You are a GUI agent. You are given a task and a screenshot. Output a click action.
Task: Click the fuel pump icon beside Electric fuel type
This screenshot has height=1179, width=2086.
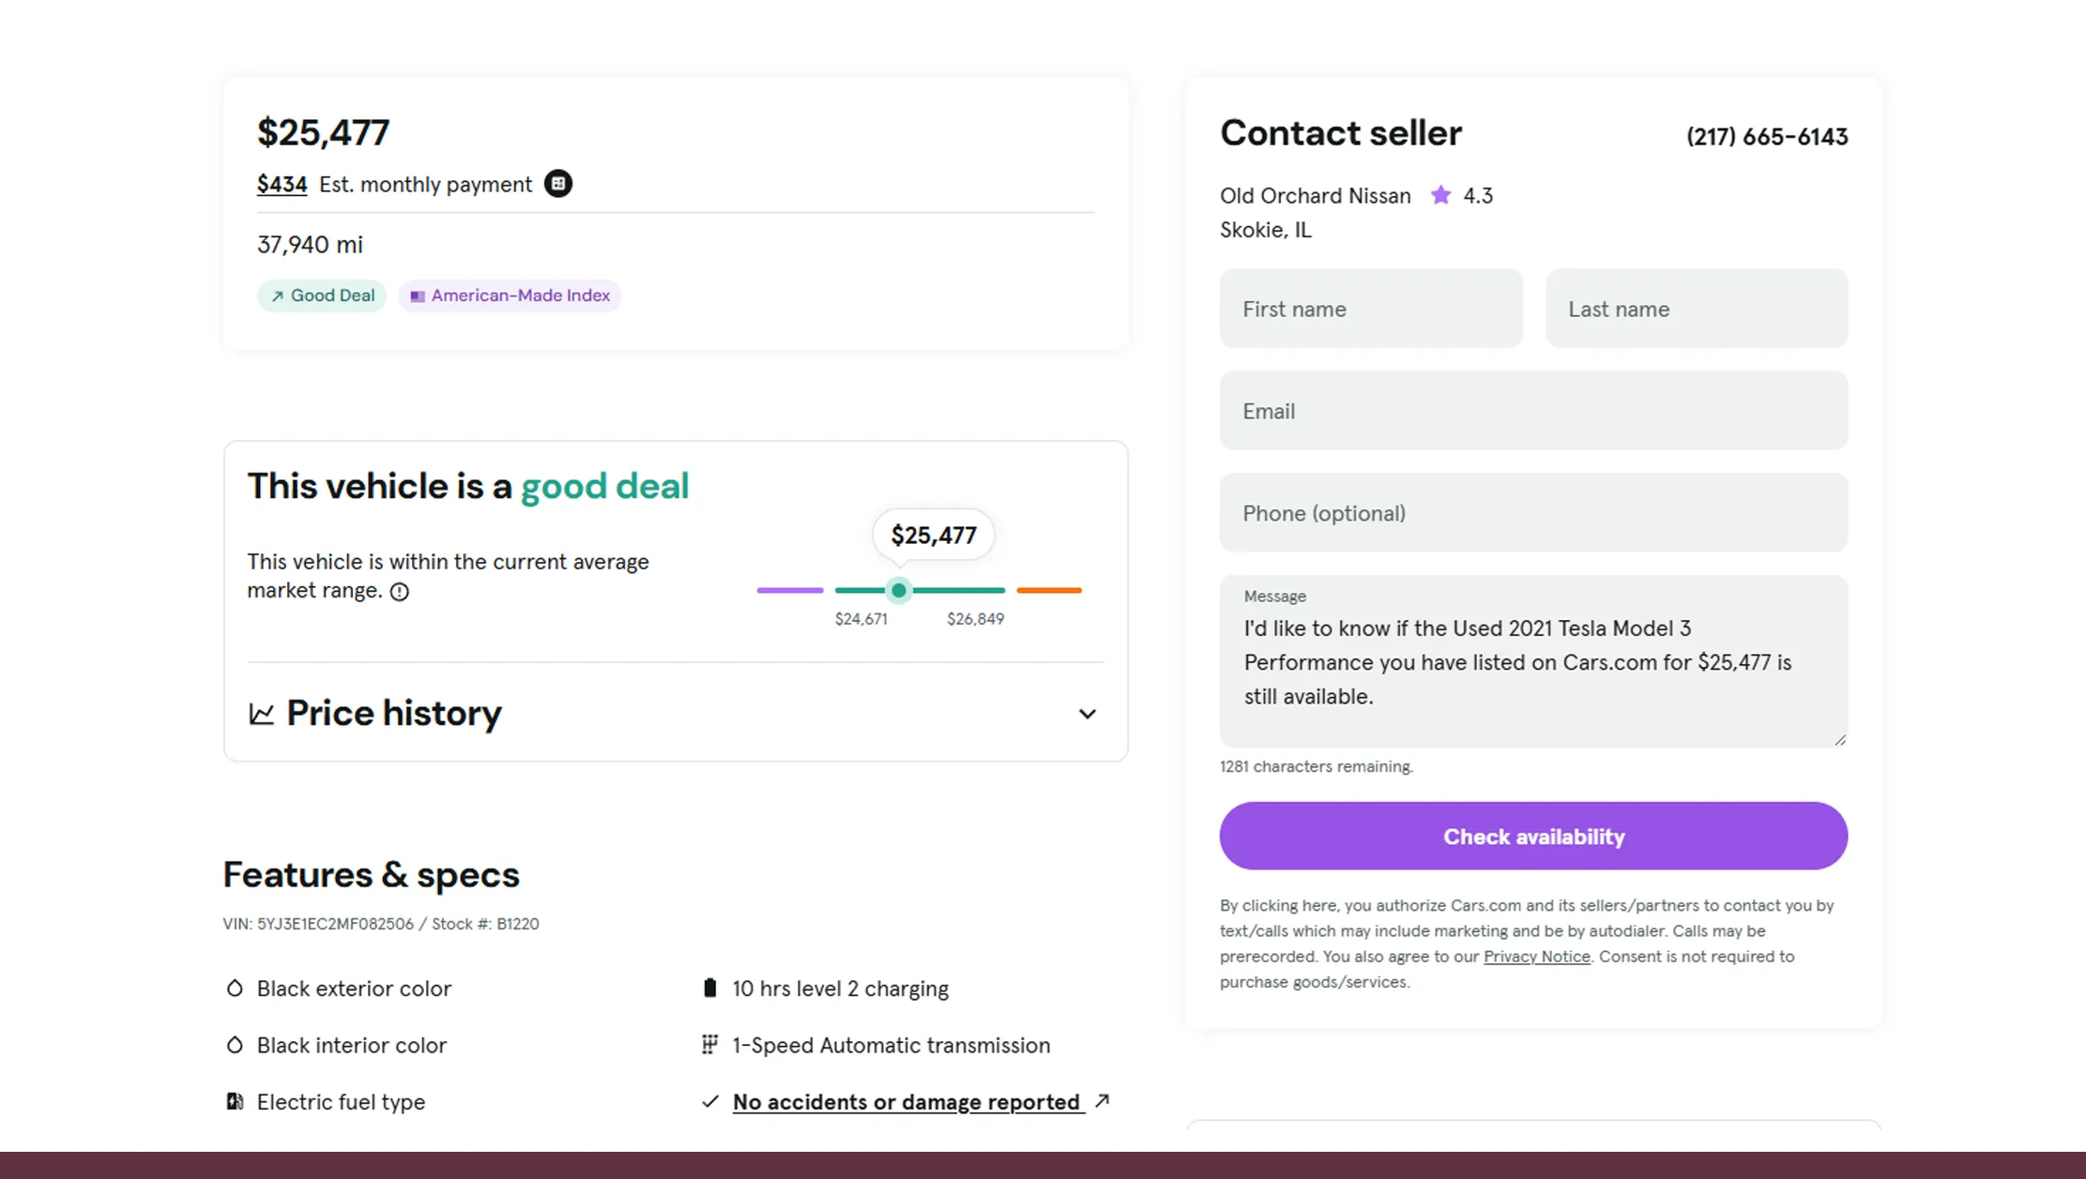pyautogui.click(x=234, y=1101)
